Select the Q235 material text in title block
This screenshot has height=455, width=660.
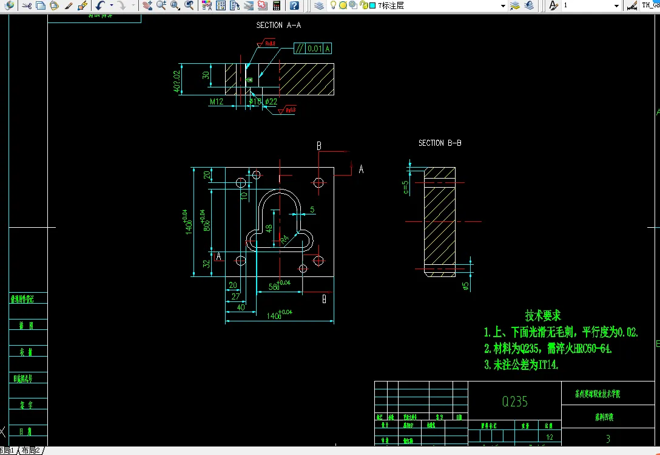pos(514,402)
